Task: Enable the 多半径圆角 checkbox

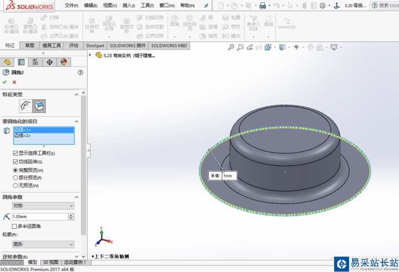Action: tap(15, 226)
